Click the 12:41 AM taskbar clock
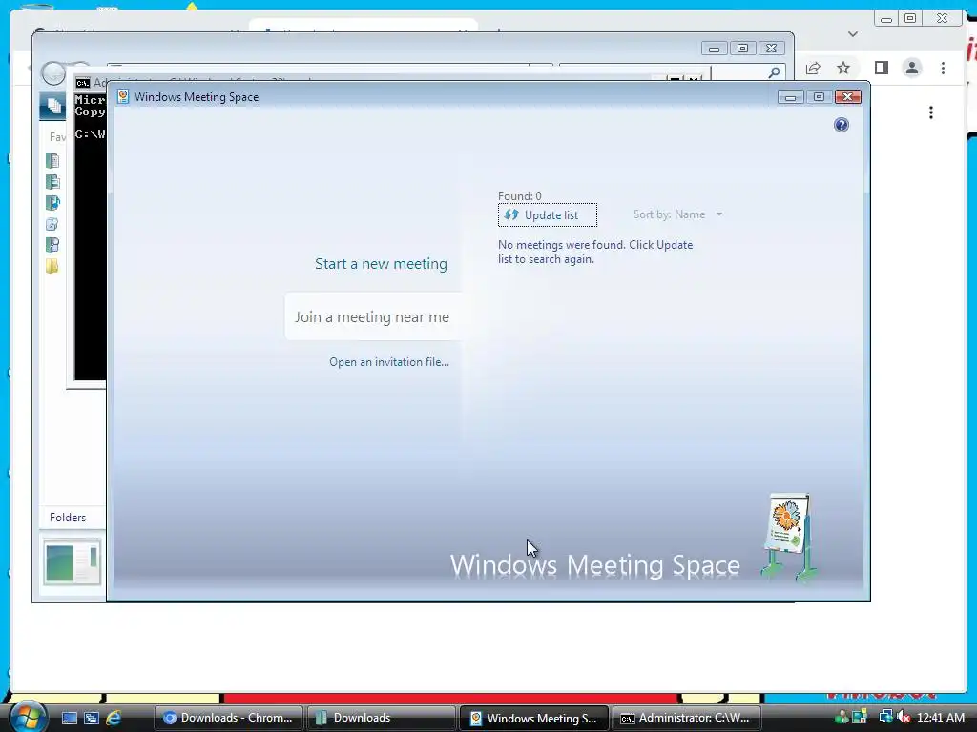The height and width of the screenshot is (732, 977). click(940, 717)
